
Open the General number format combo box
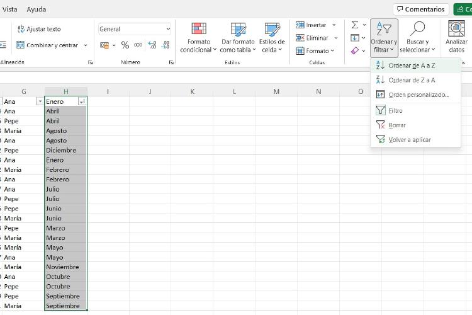coord(135,29)
